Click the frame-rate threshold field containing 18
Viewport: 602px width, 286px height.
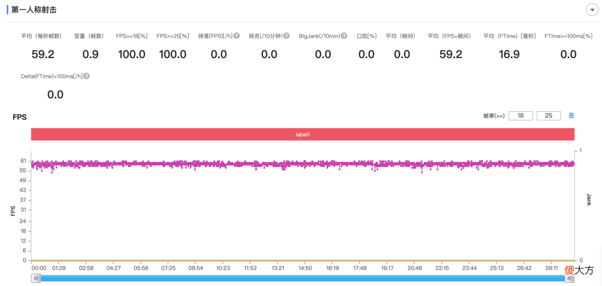[x=520, y=116]
